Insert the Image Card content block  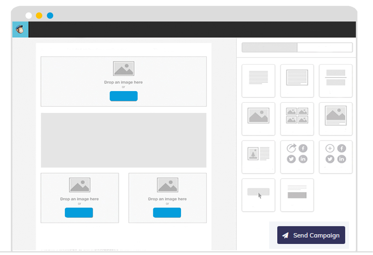(x=335, y=119)
